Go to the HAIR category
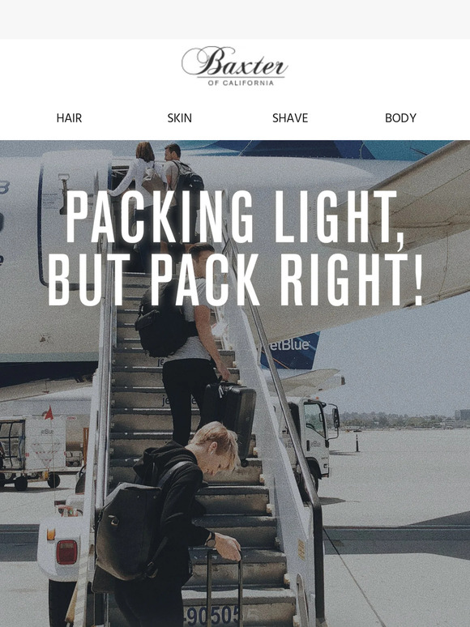This screenshot has height=627, width=470. click(69, 118)
